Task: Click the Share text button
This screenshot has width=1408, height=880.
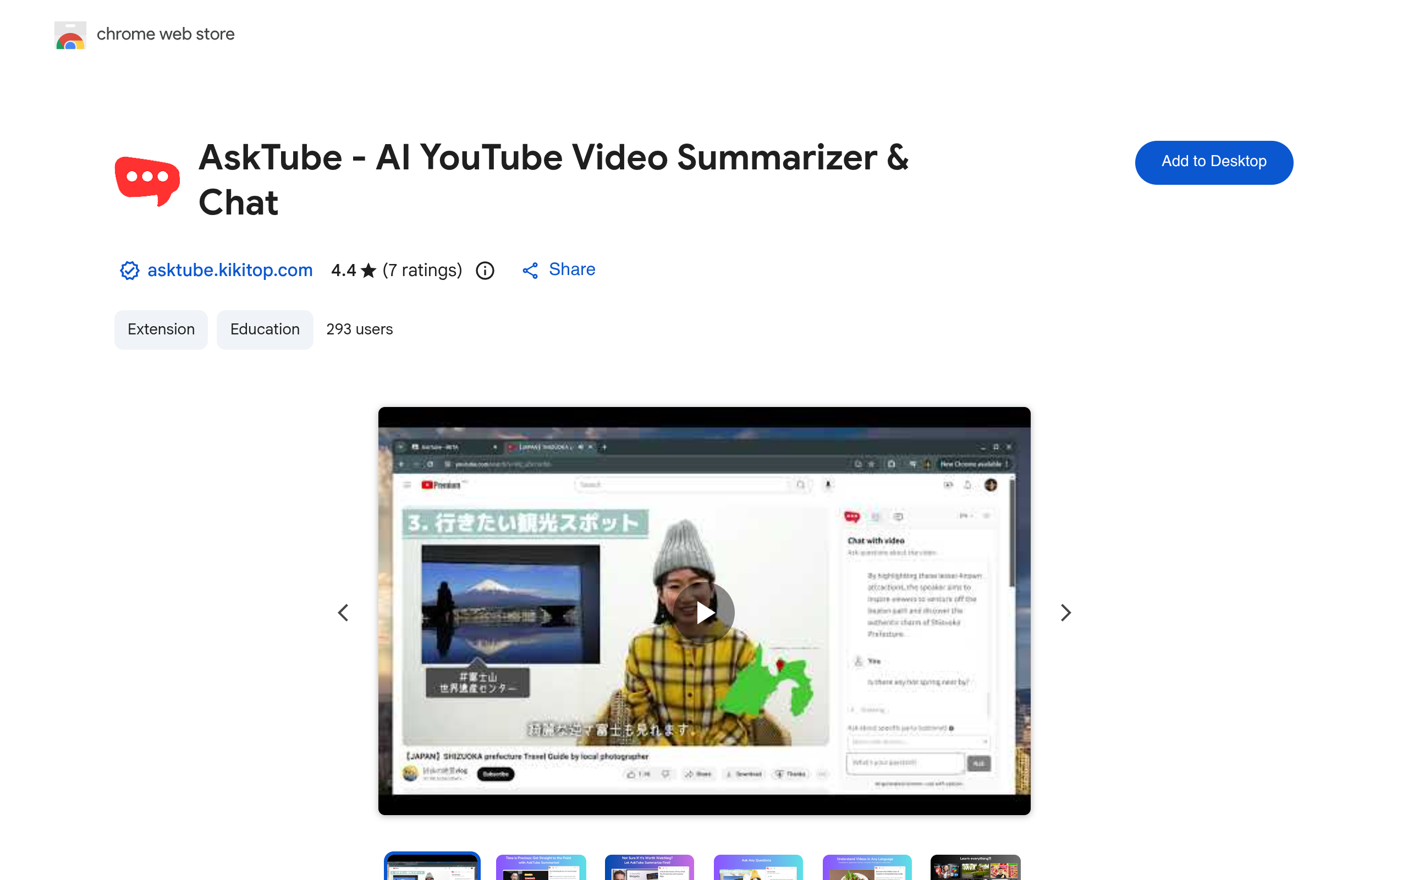Action: click(x=572, y=269)
